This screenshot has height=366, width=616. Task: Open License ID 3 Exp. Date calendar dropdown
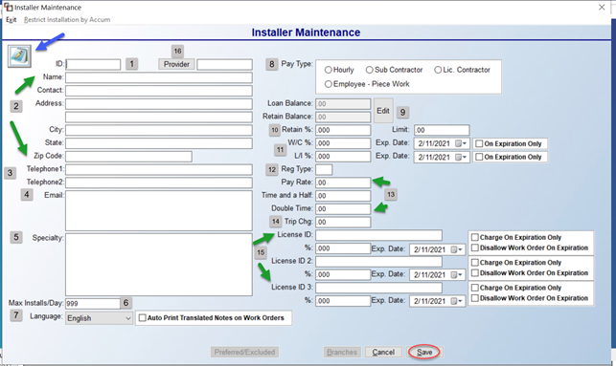(x=457, y=301)
